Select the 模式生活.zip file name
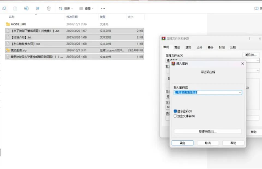This screenshot has height=169, width=262. (x=19, y=50)
